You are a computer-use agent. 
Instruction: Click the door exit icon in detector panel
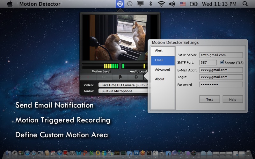[x=120, y=77]
